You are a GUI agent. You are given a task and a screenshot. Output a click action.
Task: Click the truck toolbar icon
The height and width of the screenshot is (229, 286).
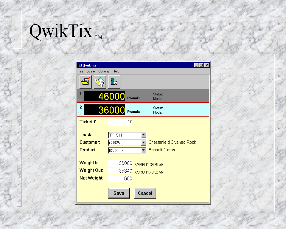click(114, 82)
